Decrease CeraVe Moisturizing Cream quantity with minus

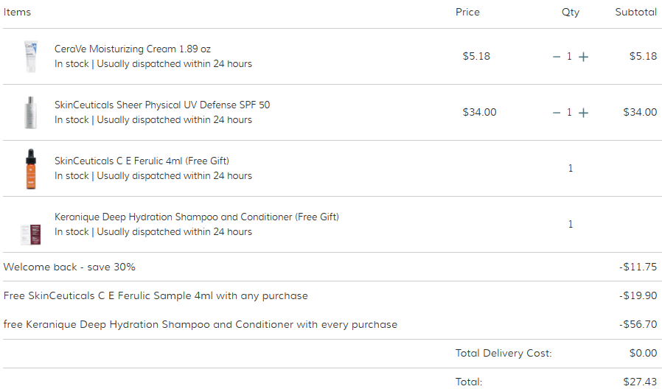point(557,57)
